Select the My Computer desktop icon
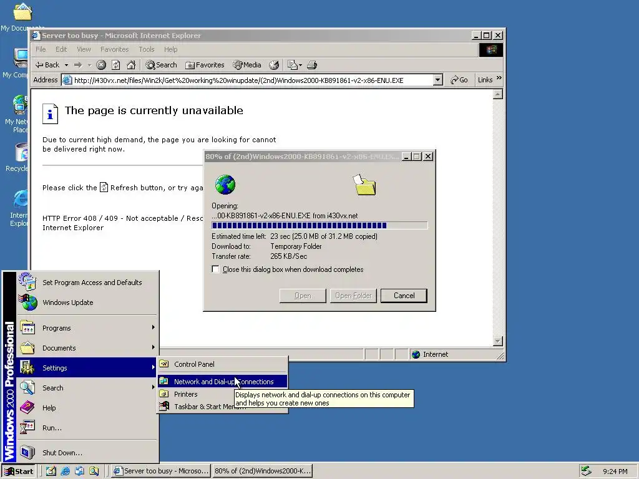 (x=16, y=63)
